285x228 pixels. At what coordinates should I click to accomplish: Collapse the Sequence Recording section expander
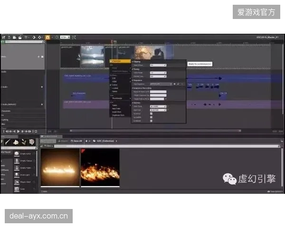(x=133, y=88)
